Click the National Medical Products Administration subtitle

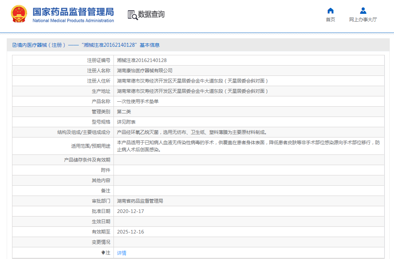pos(73,21)
